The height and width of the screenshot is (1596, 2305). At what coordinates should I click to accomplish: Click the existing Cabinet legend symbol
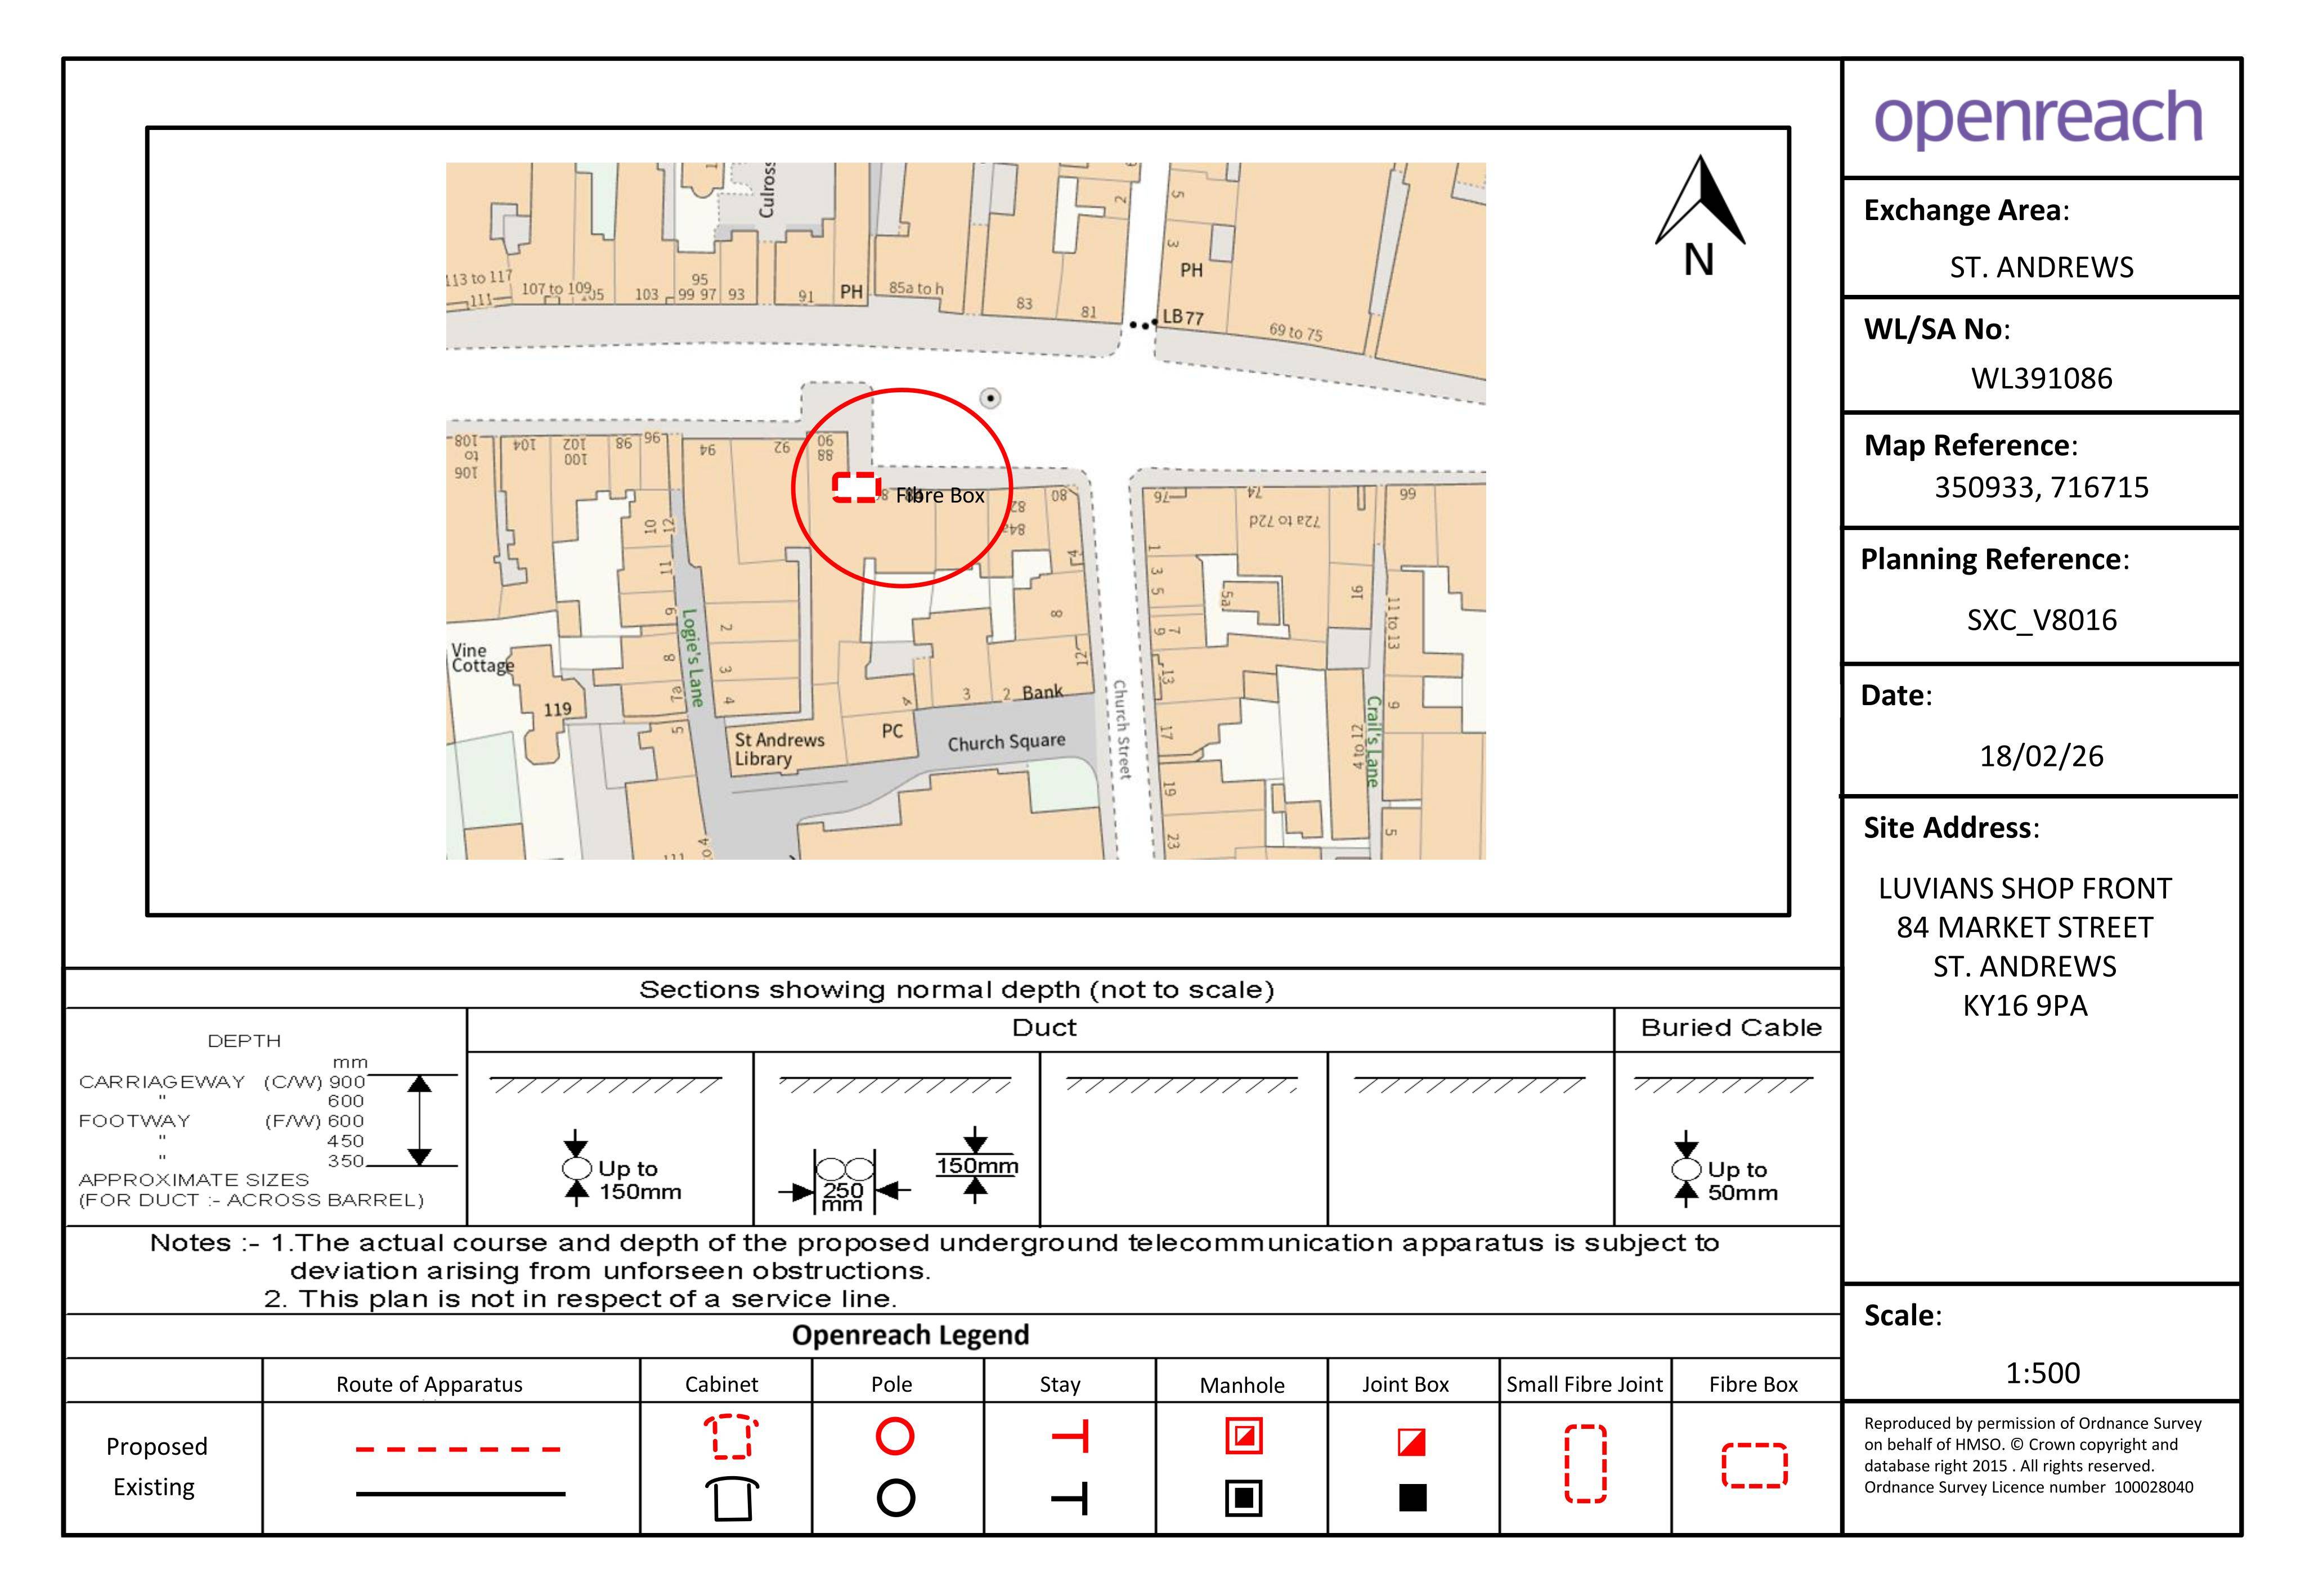point(732,1498)
